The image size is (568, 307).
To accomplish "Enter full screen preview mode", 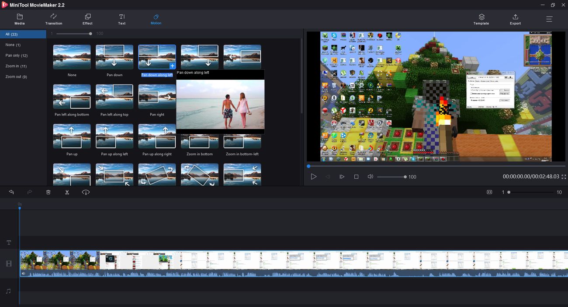I will coord(564,177).
